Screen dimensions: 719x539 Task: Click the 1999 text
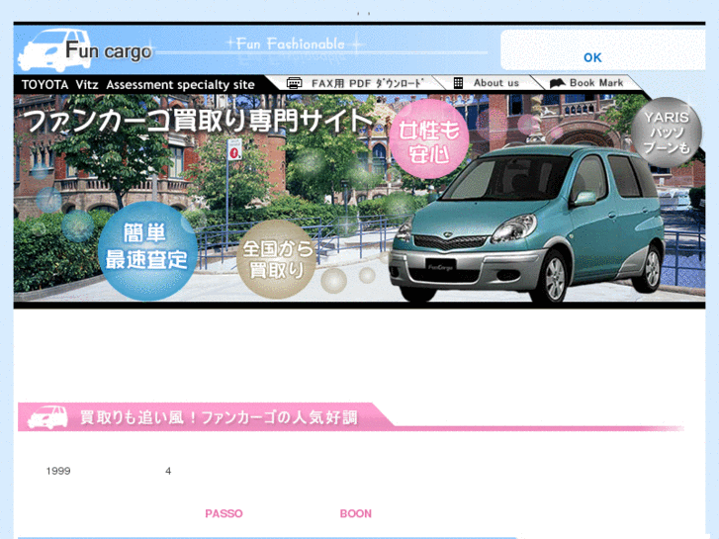(x=58, y=471)
